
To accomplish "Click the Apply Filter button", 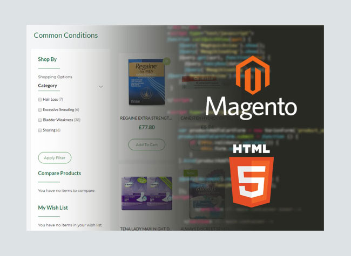I will tap(55, 158).
